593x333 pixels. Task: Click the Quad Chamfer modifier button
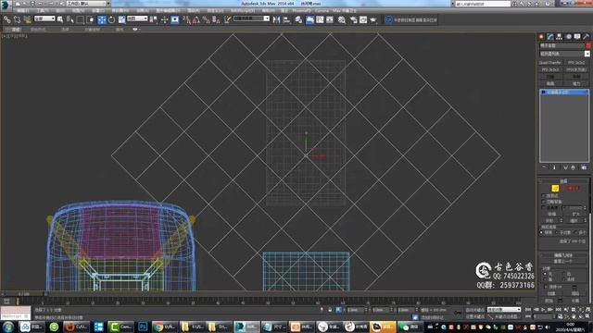pyautogui.click(x=550, y=63)
